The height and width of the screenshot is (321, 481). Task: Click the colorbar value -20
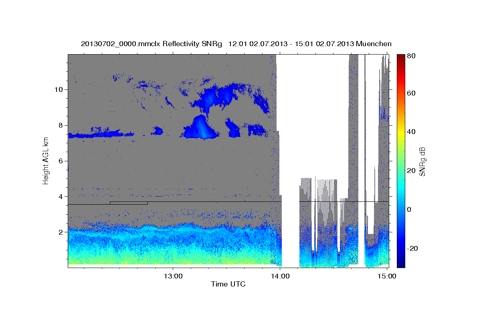[x=412, y=248]
